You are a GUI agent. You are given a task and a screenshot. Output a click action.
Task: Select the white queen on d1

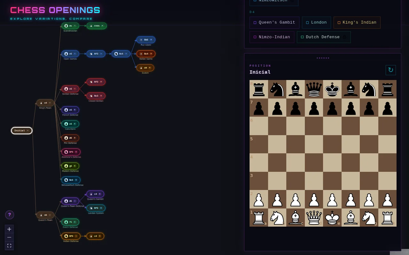pyautogui.click(x=314, y=218)
